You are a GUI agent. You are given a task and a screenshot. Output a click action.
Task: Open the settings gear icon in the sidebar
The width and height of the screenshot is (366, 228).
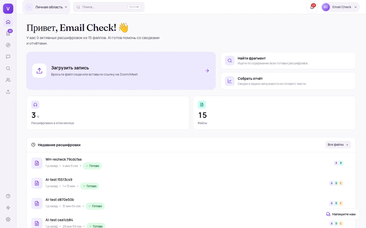8,219
